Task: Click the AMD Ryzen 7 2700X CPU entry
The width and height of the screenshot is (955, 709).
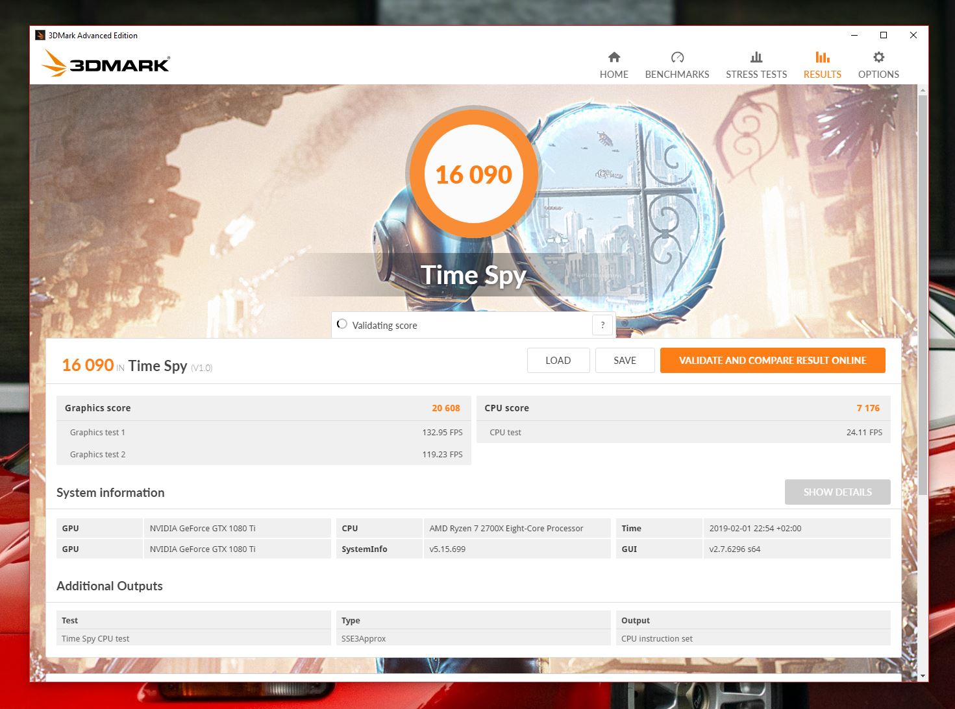Action: (x=517, y=528)
